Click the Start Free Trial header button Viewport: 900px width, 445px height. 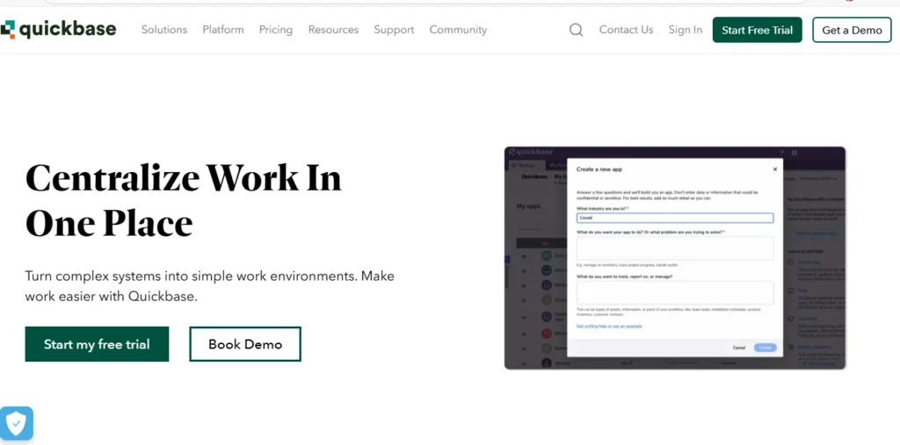(x=757, y=30)
